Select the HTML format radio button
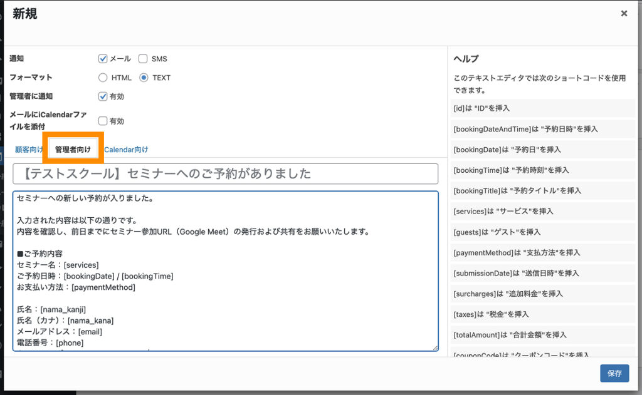The height and width of the screenshot is (395, 642). pyautogui.click(x=103, y=78)
